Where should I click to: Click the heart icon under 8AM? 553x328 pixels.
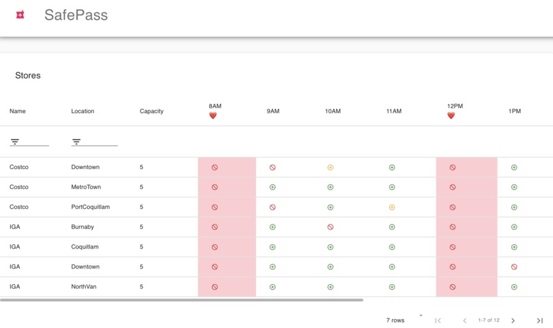coord(213,116)
